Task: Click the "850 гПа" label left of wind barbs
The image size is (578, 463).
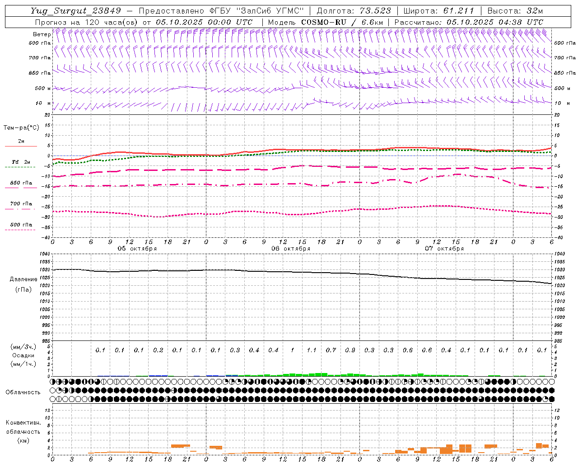Action: click(40, 73)
